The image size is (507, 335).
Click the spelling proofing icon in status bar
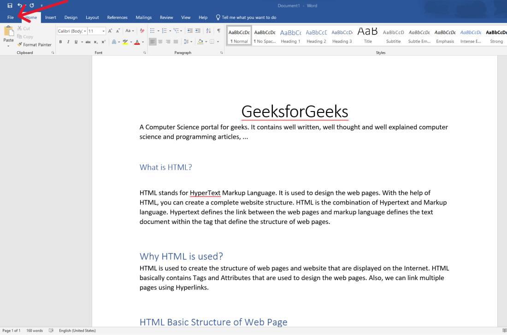click(x=51, y=330)
